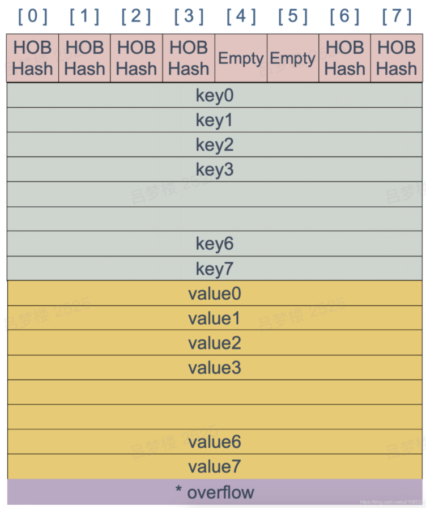Click the purple overflow pointer row
The image size is (426, 510).
pyautogui.click(x=215, y=492)
